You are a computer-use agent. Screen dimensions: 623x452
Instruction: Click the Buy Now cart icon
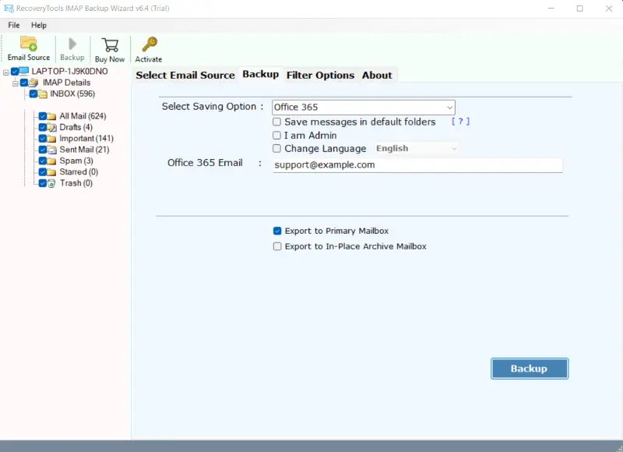click(x=110, y=45)
